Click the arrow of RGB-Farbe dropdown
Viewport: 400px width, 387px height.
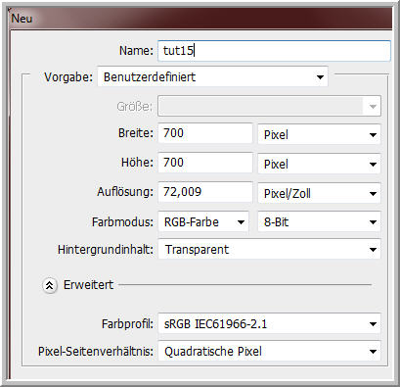click(x=241, y=222)
